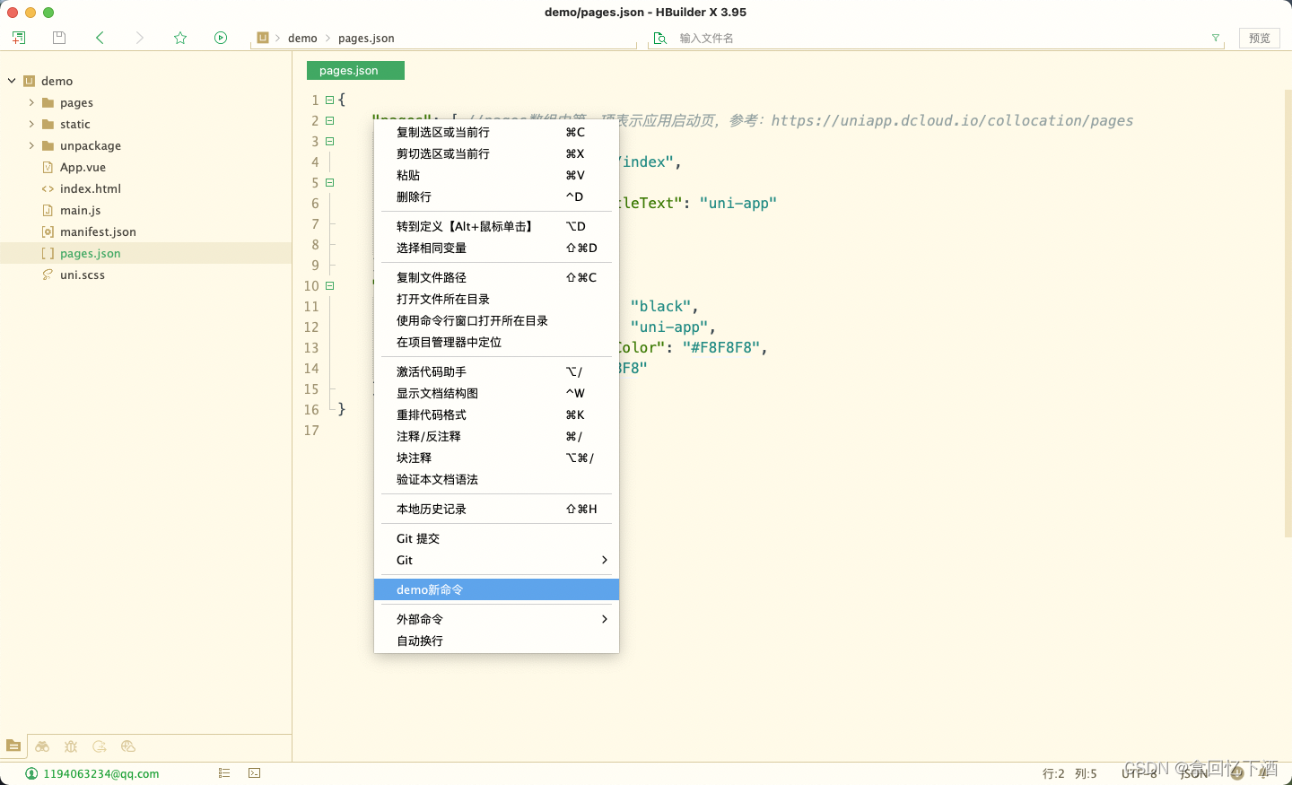Select 选择相同变量 menu item
The width and height of the screenshot is (1292, 785).
click(496, 248)
